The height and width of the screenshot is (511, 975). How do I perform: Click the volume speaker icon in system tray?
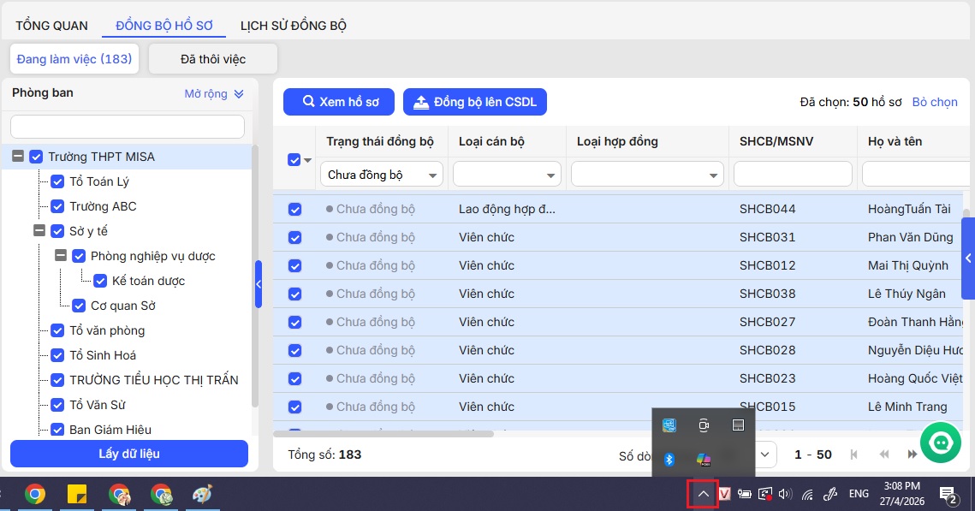785,494
